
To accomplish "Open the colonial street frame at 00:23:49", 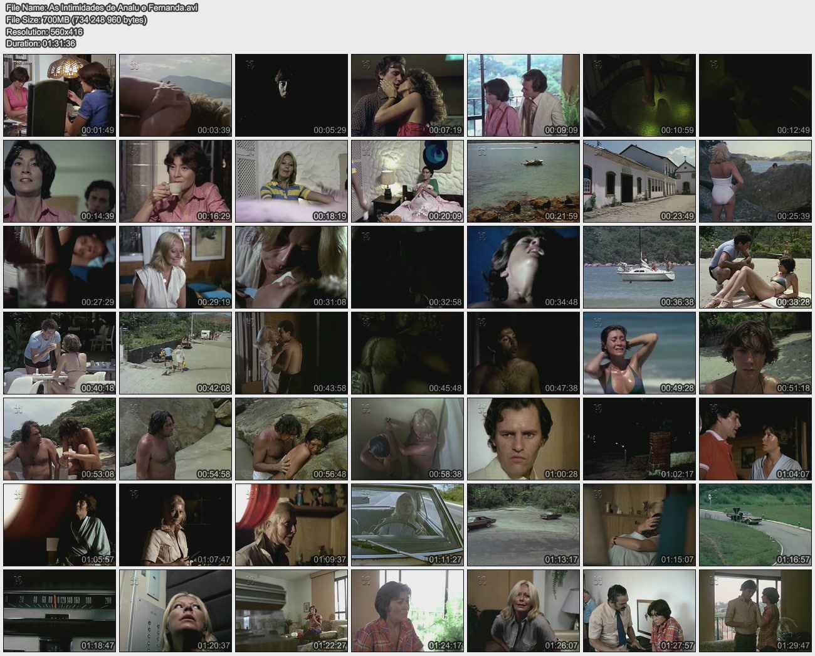I will (639, 181).
